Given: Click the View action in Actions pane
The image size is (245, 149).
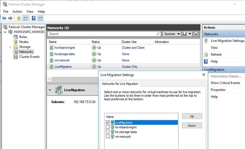Looking at the screenshot, I should click(x=214, y=48).
